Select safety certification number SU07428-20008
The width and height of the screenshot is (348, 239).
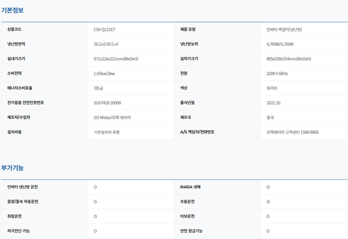107,103
